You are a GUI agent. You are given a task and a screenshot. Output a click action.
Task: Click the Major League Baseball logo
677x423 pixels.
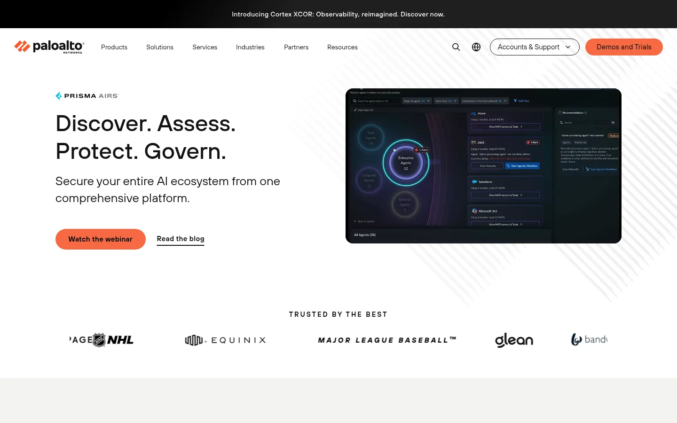(387, 340)
